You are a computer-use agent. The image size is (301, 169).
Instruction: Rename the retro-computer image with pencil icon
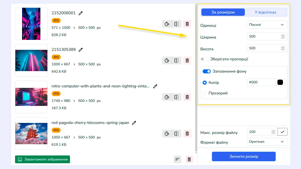[x=155, y=86]
